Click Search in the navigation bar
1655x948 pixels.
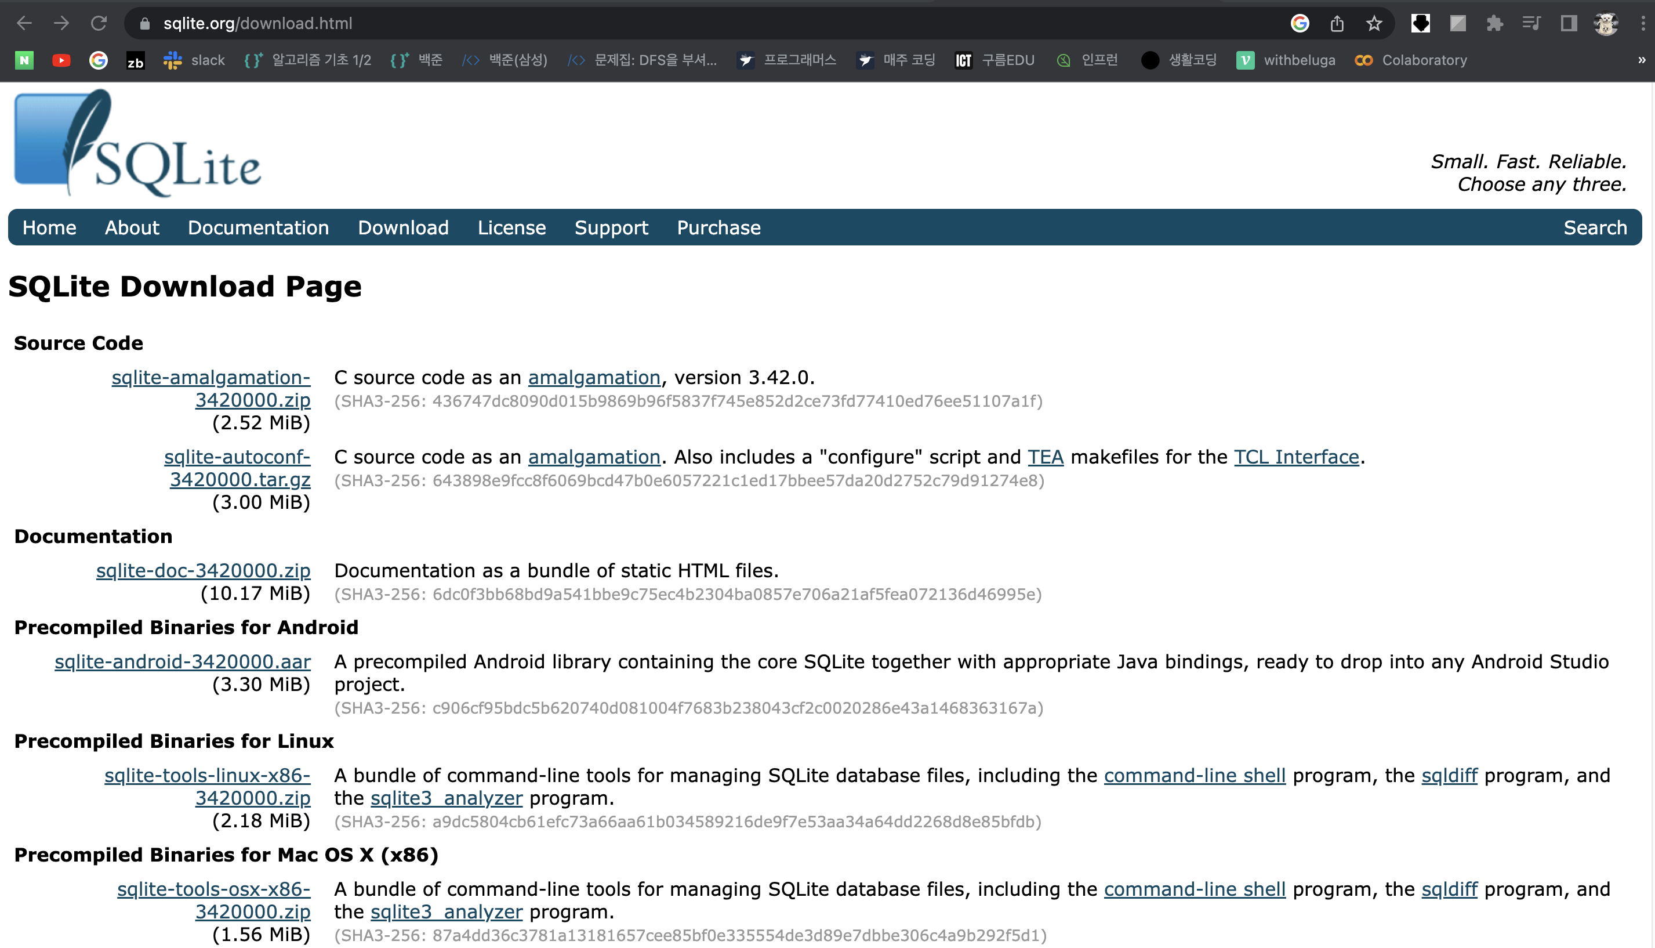[1595, 227]
